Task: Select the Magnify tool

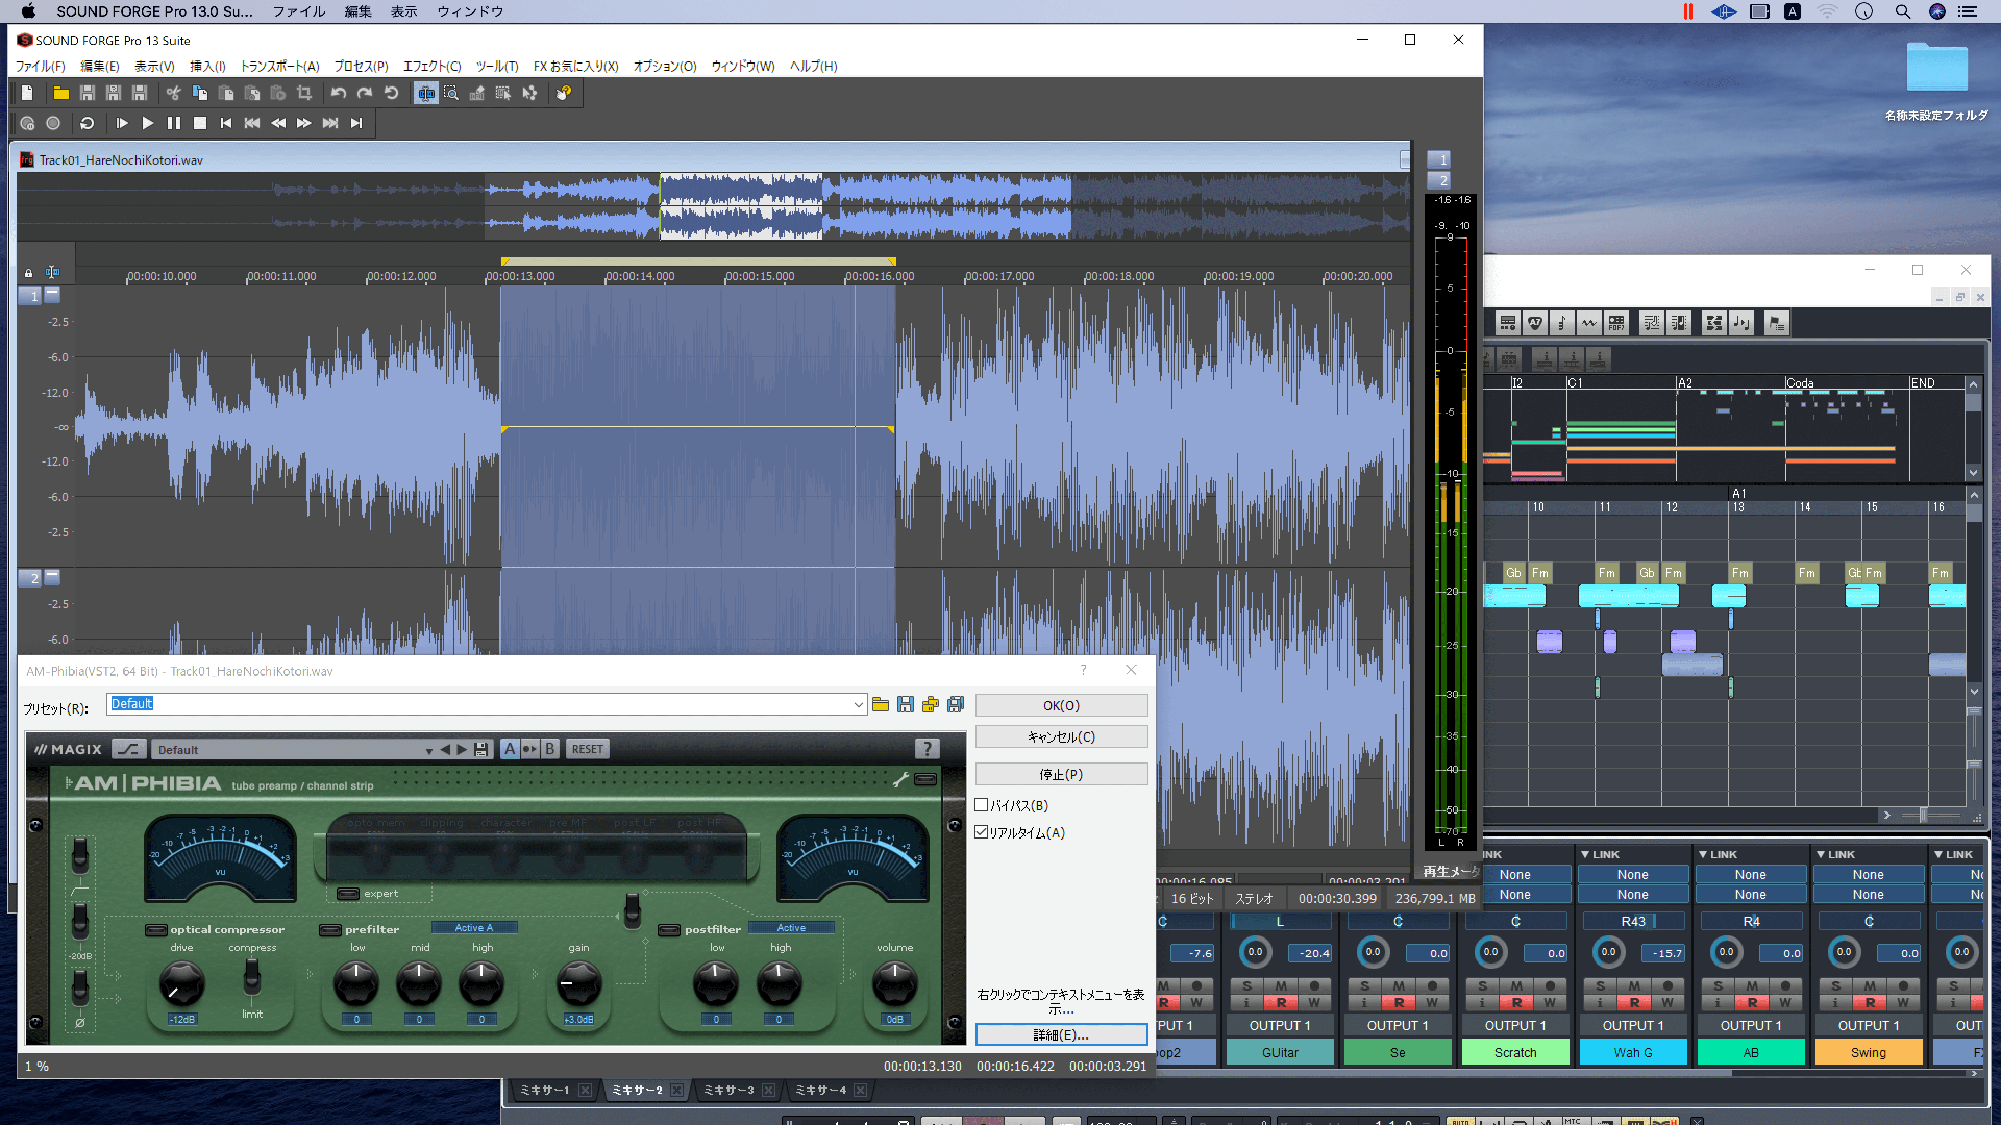Action: click(x=451, y=93)
